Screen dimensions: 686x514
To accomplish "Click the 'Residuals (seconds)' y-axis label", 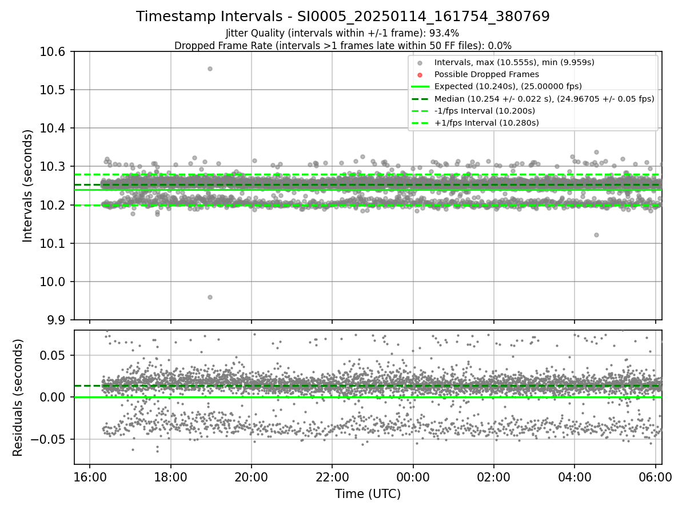I will (18, 397).
